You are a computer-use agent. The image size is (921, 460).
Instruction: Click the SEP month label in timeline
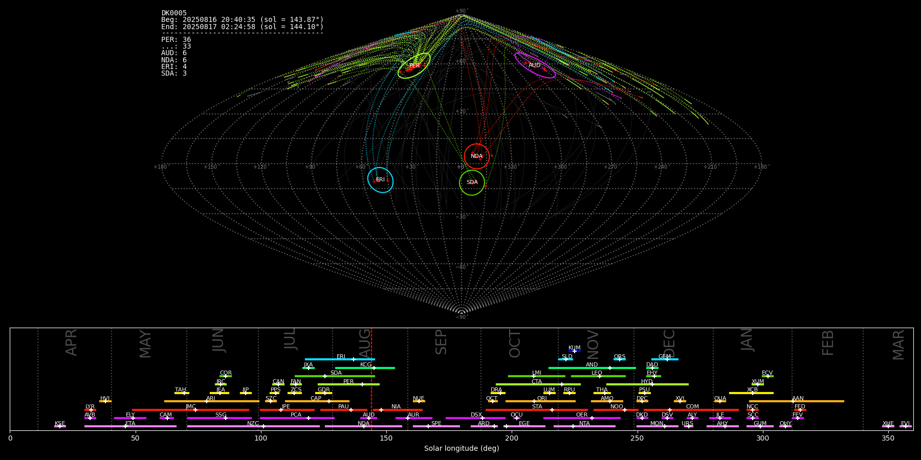point(441,342)
